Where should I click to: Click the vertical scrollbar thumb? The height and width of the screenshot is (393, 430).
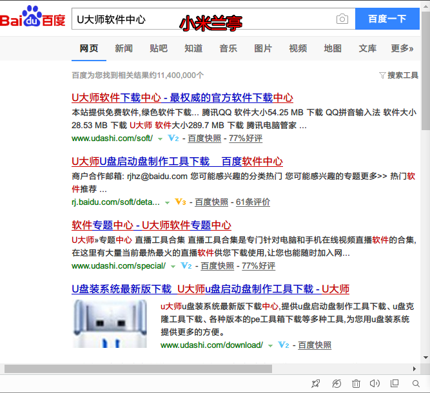pos(425,72)
